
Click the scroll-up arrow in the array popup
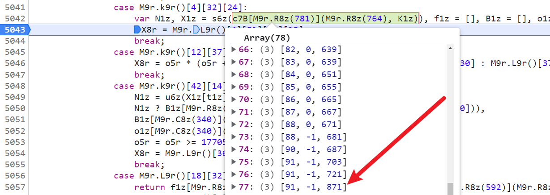pyautogui.click(x=451, y=48)
